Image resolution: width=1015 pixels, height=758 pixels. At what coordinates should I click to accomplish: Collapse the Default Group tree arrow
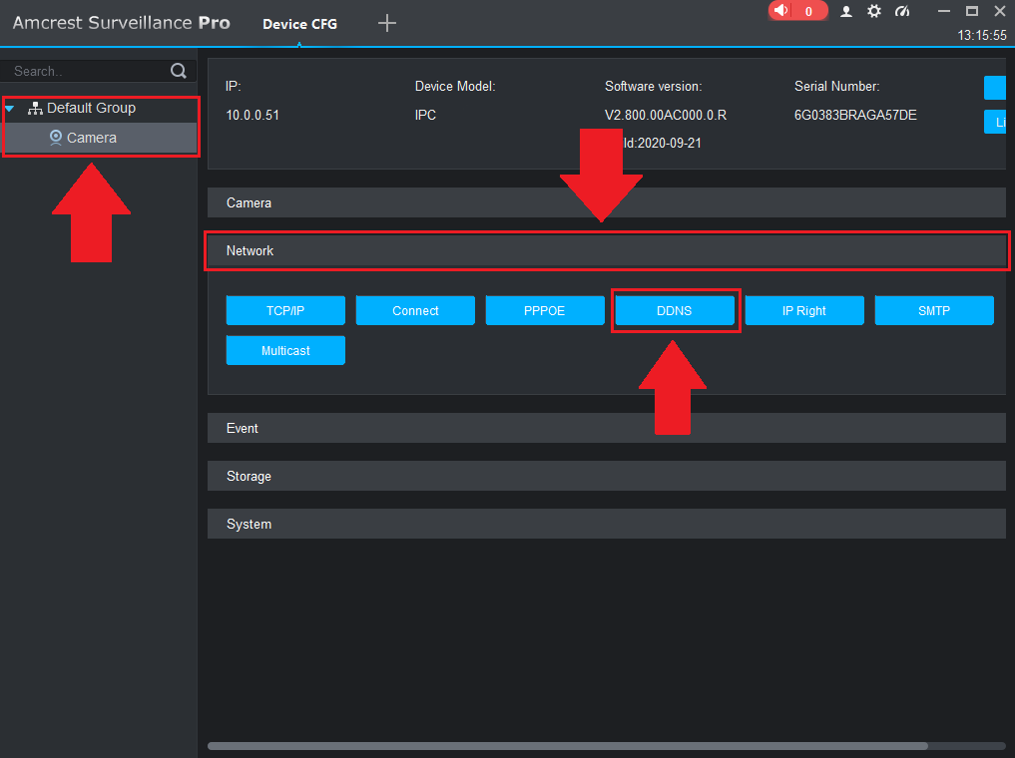click(x=10, y=108)
